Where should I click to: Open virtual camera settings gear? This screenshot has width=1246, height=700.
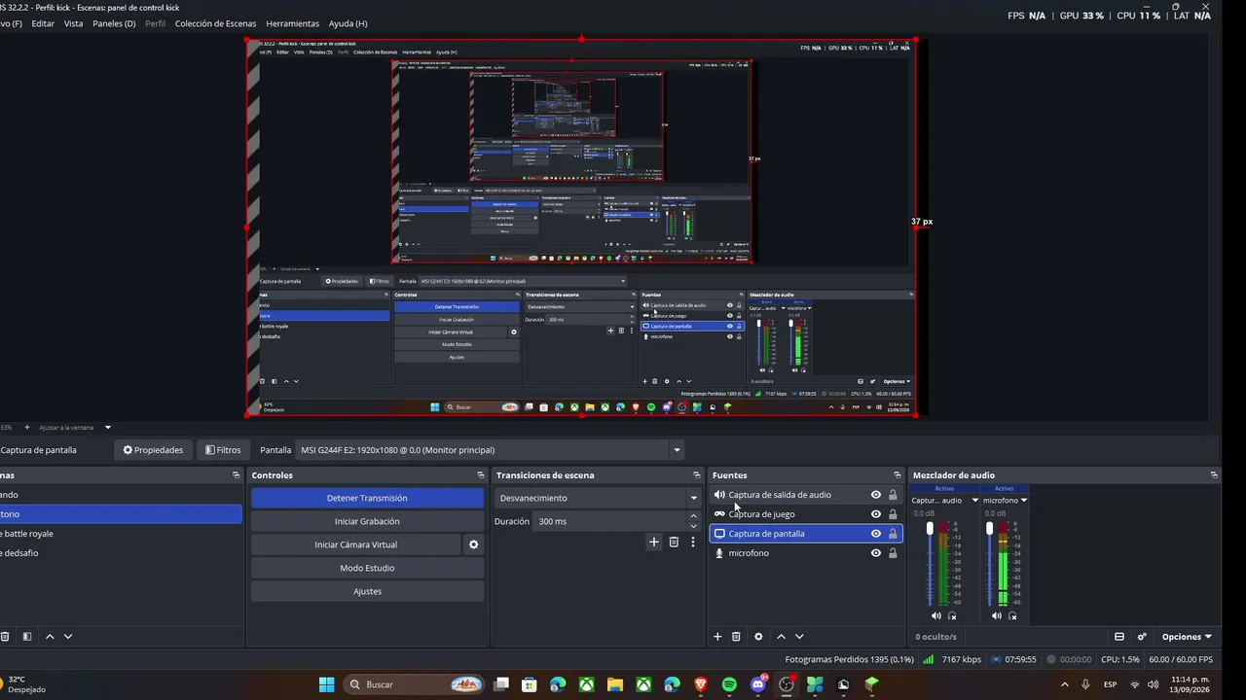[x=474, y=544]
